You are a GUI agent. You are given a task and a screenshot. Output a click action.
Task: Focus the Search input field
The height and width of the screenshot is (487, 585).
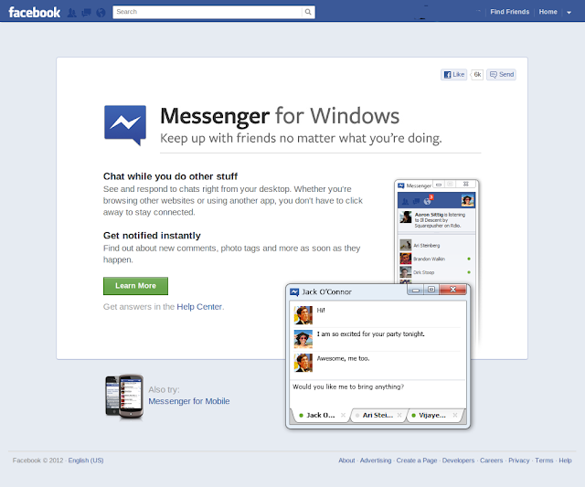207,12
